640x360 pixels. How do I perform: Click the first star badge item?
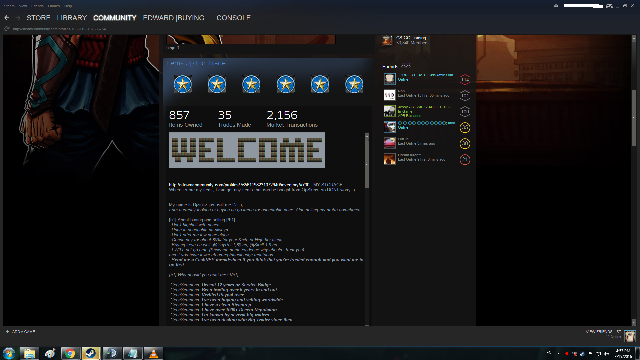(183, 84)
